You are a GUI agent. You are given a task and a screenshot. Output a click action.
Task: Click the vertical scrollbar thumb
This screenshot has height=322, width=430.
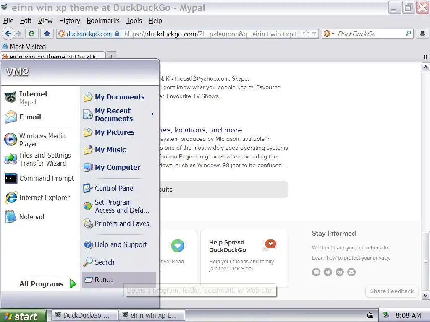pyautogui.click(x=425, y=261)
